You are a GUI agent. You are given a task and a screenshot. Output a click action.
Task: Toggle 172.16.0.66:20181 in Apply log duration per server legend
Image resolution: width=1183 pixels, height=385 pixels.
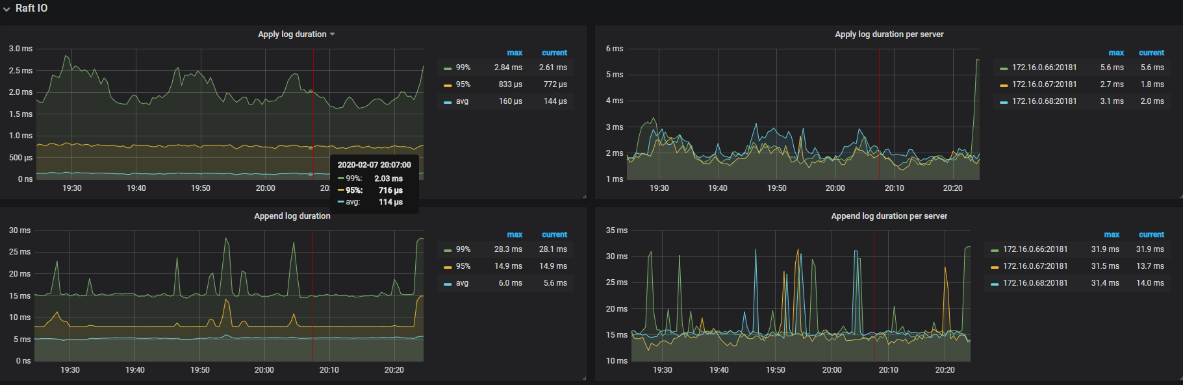click(x=1044, y=68)
